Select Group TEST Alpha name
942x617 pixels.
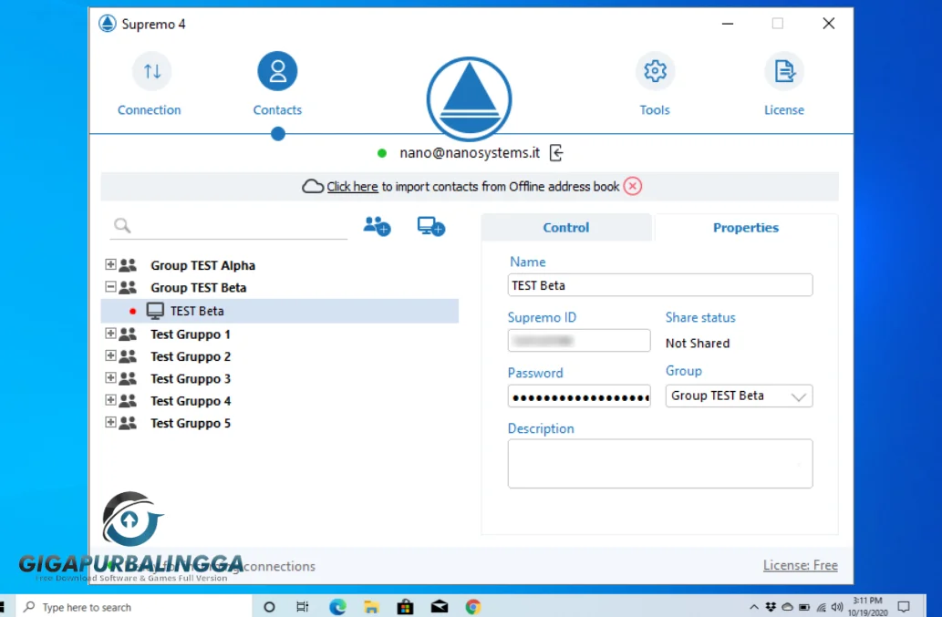[203, 265]
